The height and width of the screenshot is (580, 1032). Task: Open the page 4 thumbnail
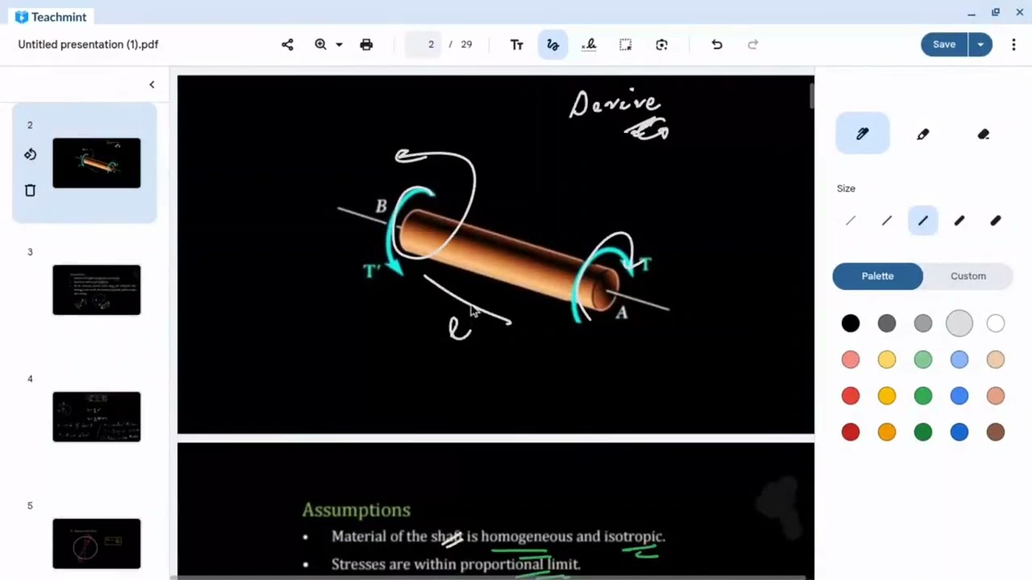tap(97, 416)
